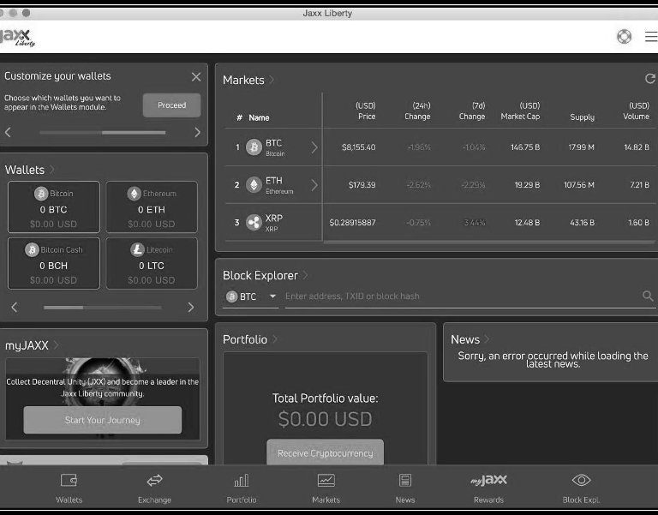658x515 pixels.
Task: Sort markets by (7d) Change column
Action: (x=472, y=111)
